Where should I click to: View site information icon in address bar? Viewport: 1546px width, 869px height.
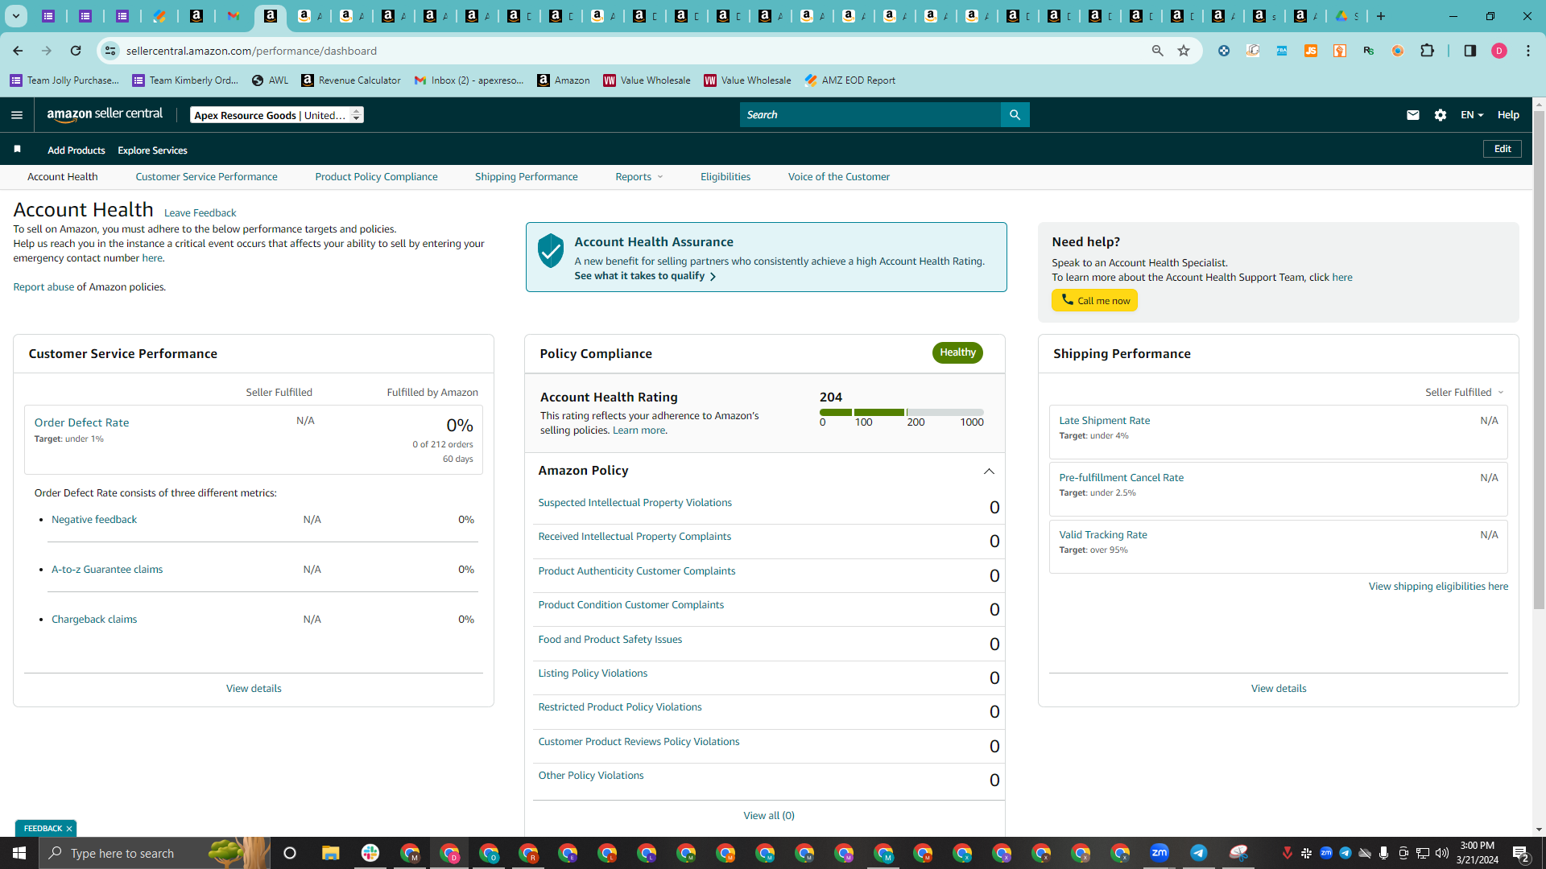[x=110, y=51]
